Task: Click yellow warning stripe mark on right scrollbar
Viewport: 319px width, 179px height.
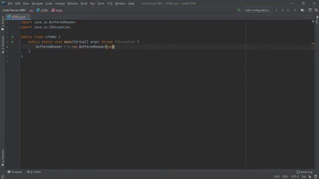Action: [313, 43]
